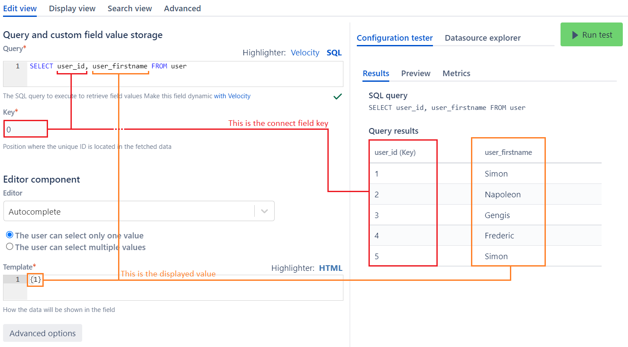
Task: Switch to the Display view tab
Action: coord(72,9)
